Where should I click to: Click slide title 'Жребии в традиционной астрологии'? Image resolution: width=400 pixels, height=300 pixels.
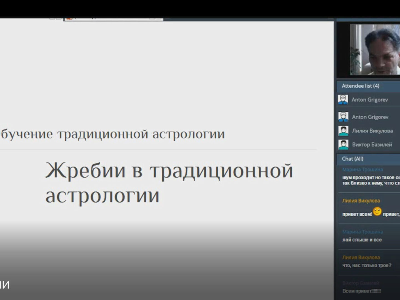(x=169, y=182)
